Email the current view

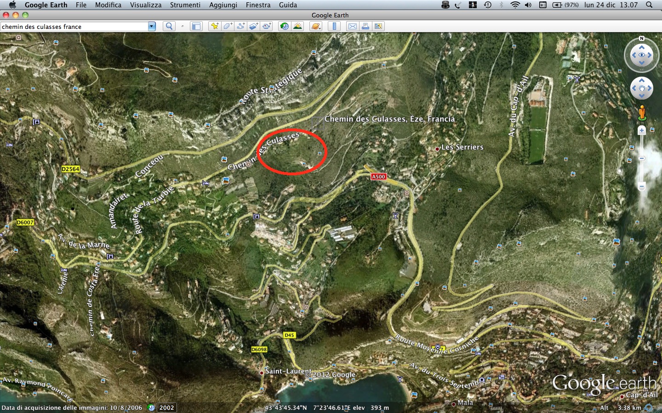coord(352,26)
